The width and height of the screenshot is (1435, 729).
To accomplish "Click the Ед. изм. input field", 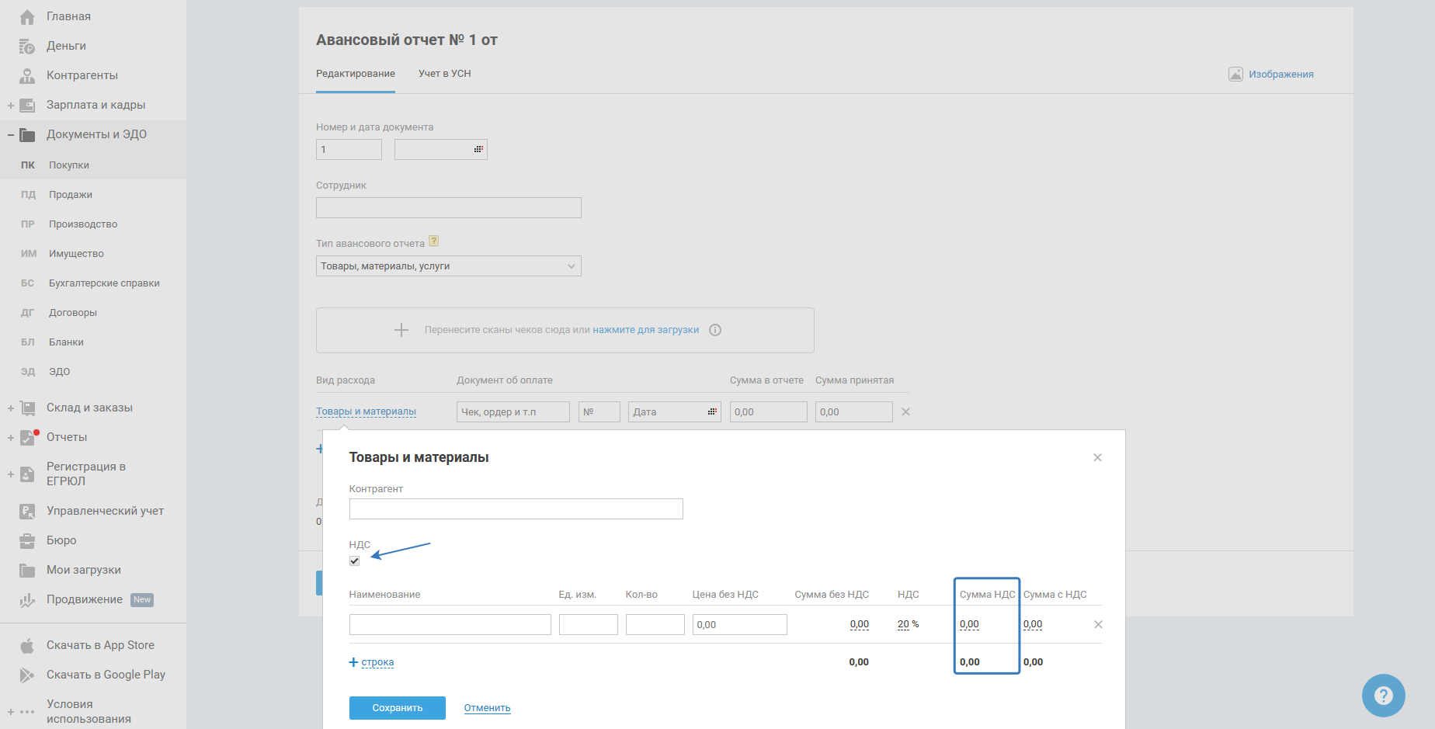I will pyautogui.click(x=589, y=624).
